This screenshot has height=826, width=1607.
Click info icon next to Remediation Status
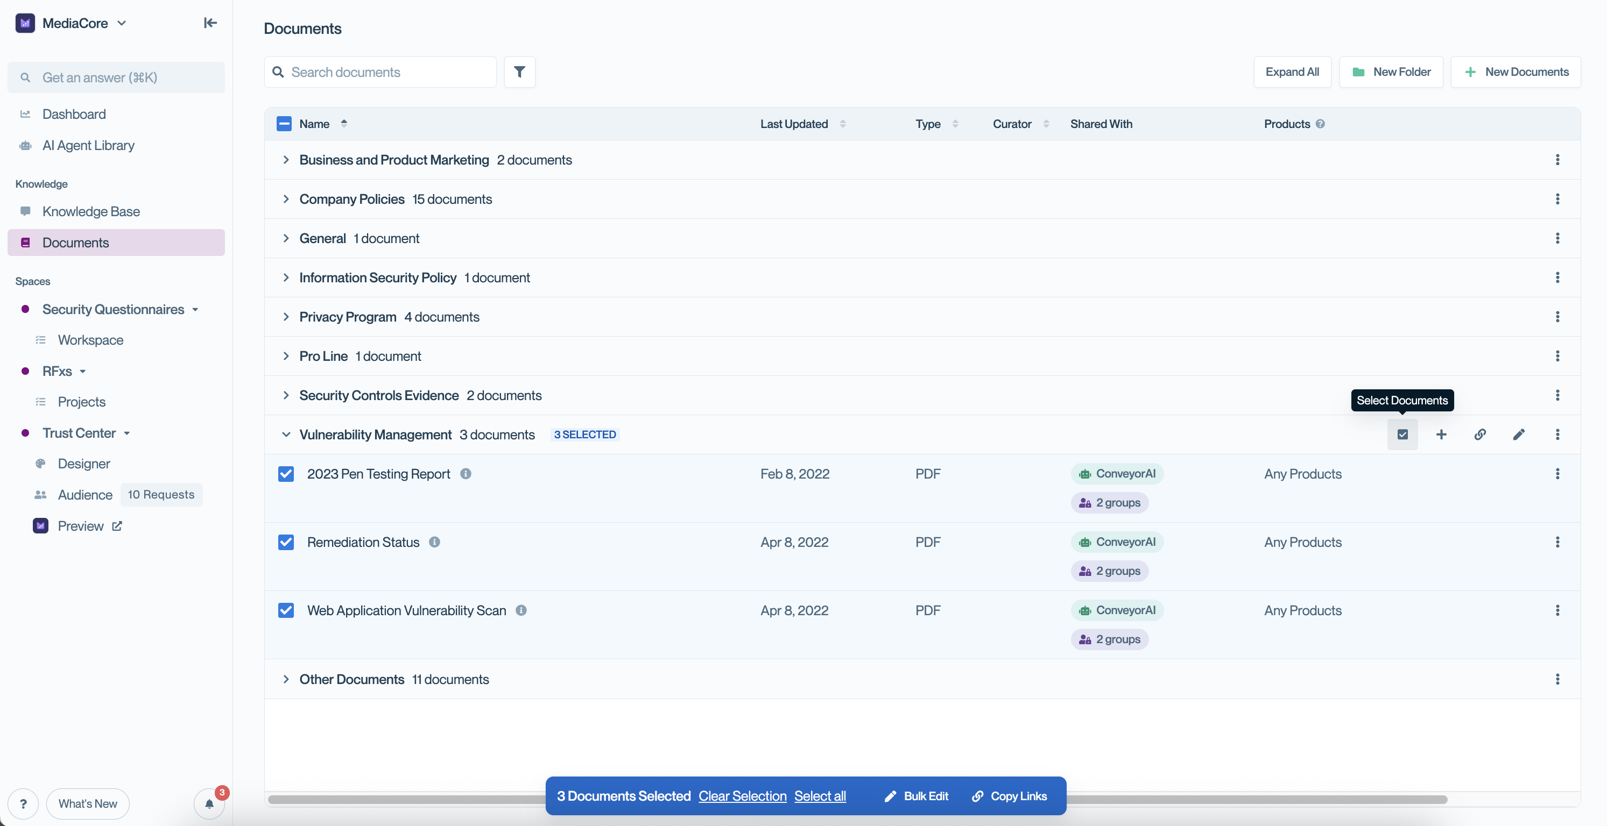pyautogui.click(x=434, y=543)
